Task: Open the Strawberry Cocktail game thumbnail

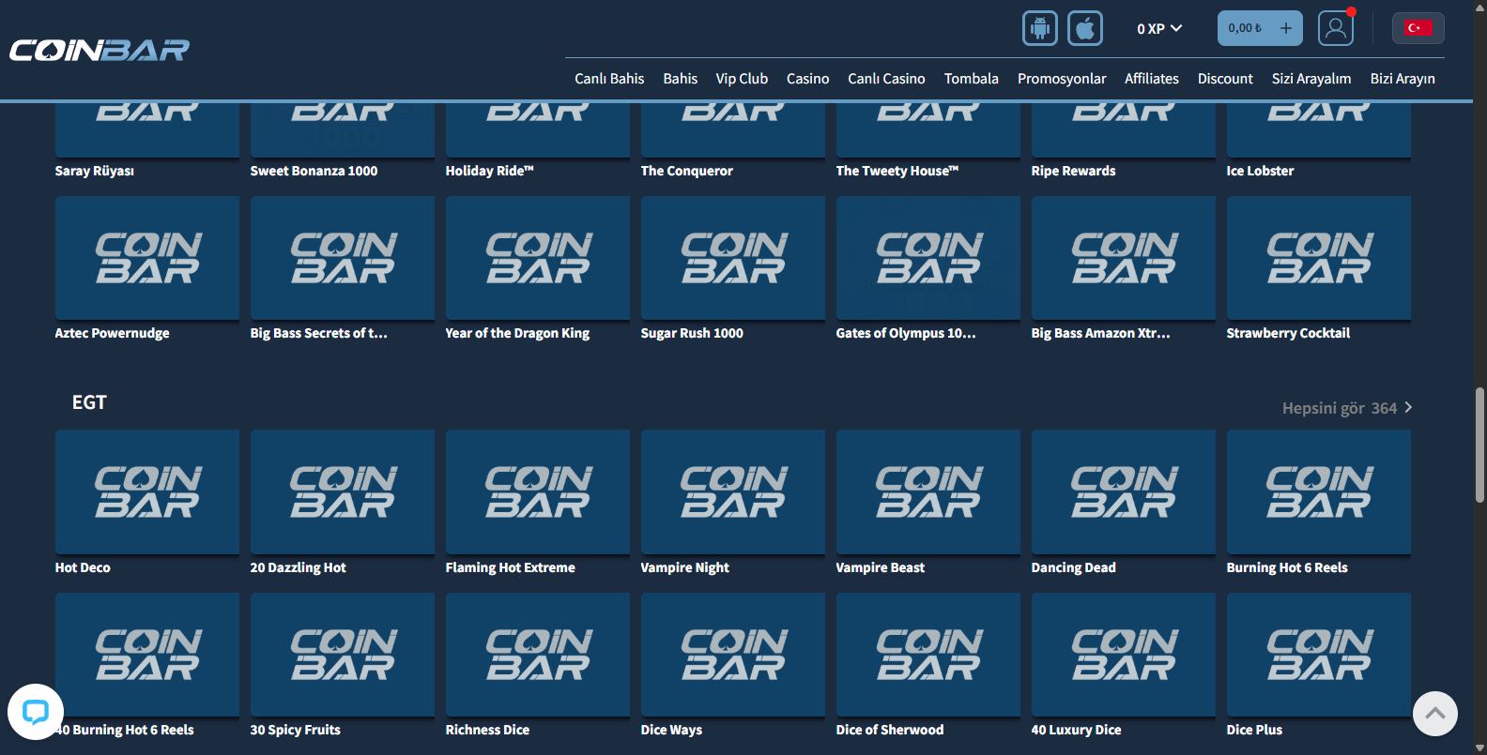Action: tap(1318, 258)
